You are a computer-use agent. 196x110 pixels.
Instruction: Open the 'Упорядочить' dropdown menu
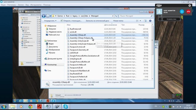click(50, 21)
